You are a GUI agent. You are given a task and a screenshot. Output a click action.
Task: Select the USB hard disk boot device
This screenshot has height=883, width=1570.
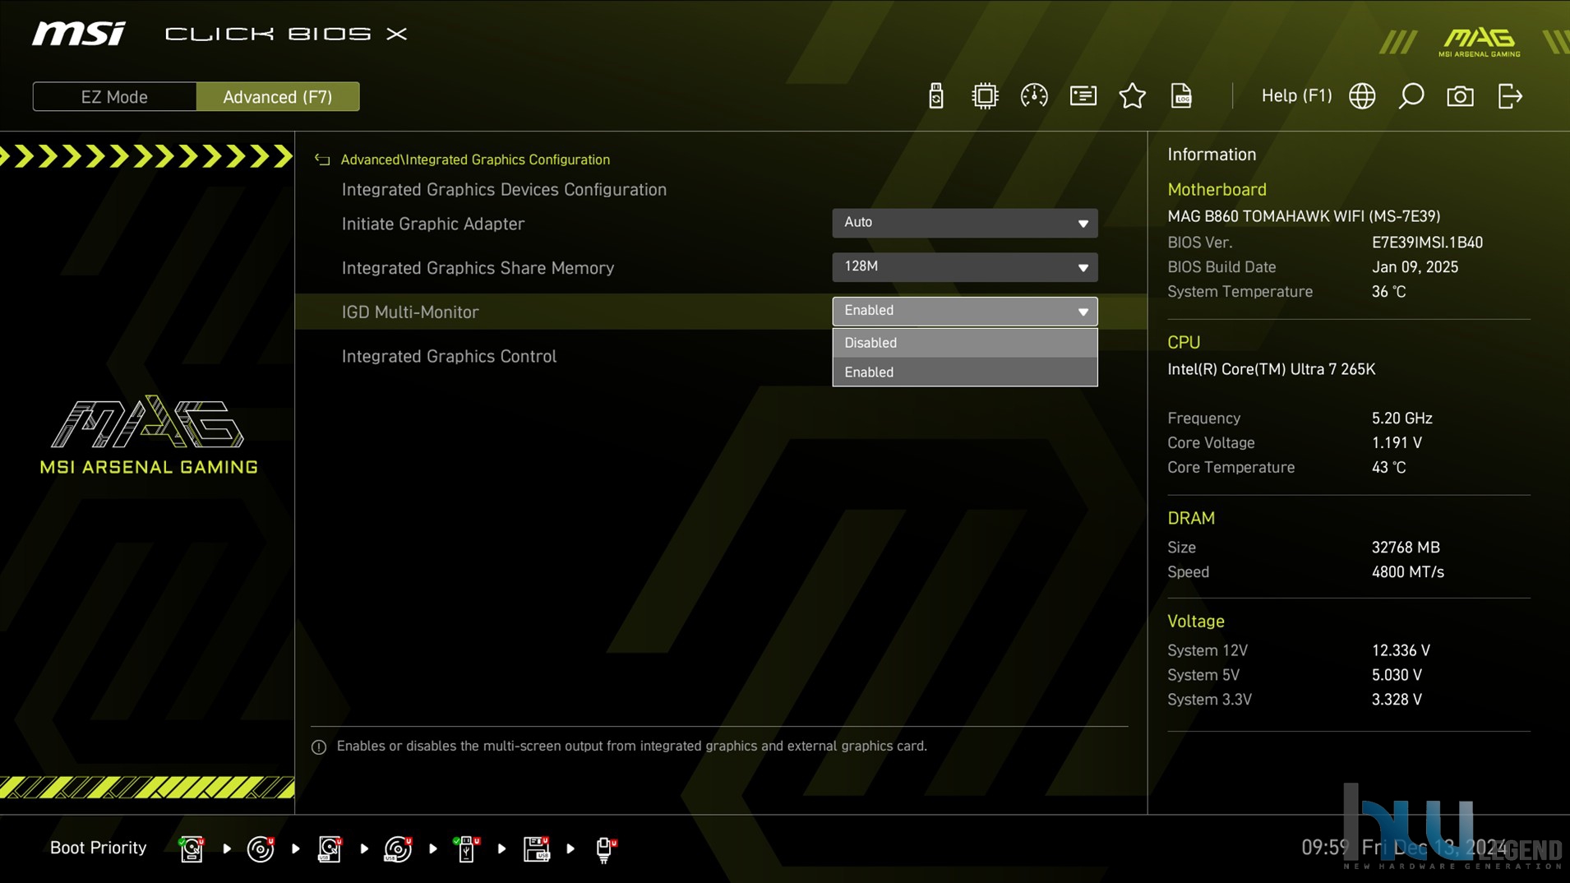[x=330, y=848]
